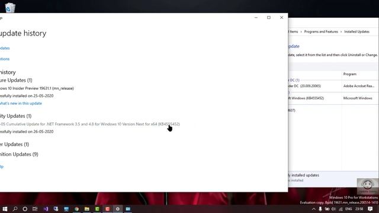Click Program column header in Installed Updates

350,74
